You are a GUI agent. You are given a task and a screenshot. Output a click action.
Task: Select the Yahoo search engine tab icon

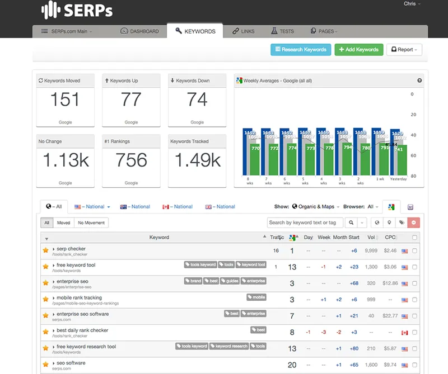coord(410,207)
